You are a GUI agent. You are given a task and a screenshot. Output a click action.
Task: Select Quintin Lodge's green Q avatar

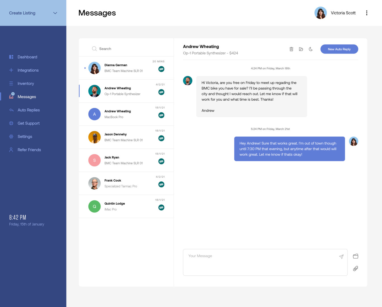pyautogui.click(x=94, y=206)
